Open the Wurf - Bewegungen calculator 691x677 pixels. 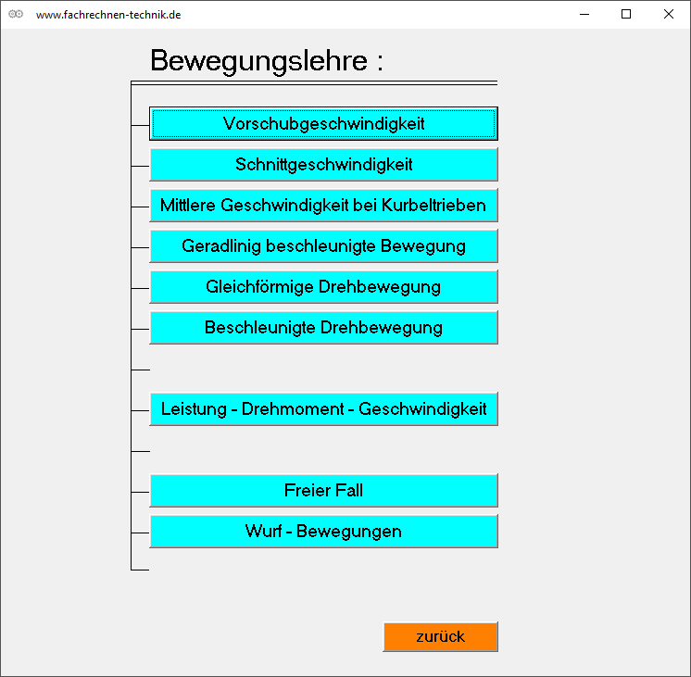[323, 532]
